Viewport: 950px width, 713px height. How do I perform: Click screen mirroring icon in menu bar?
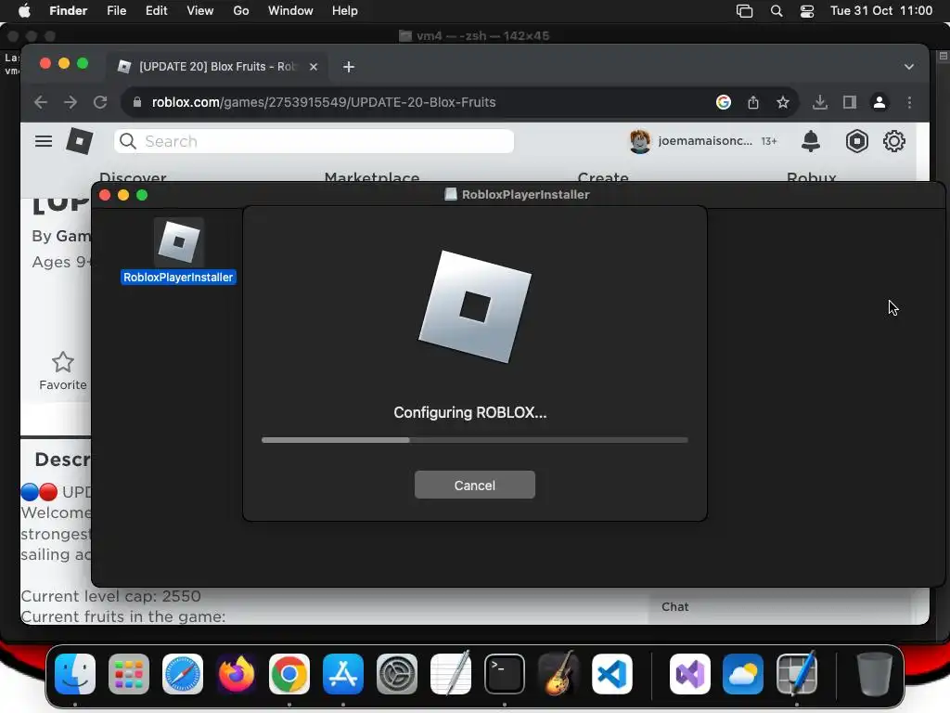pyautogui.click(x=745, y=11)
